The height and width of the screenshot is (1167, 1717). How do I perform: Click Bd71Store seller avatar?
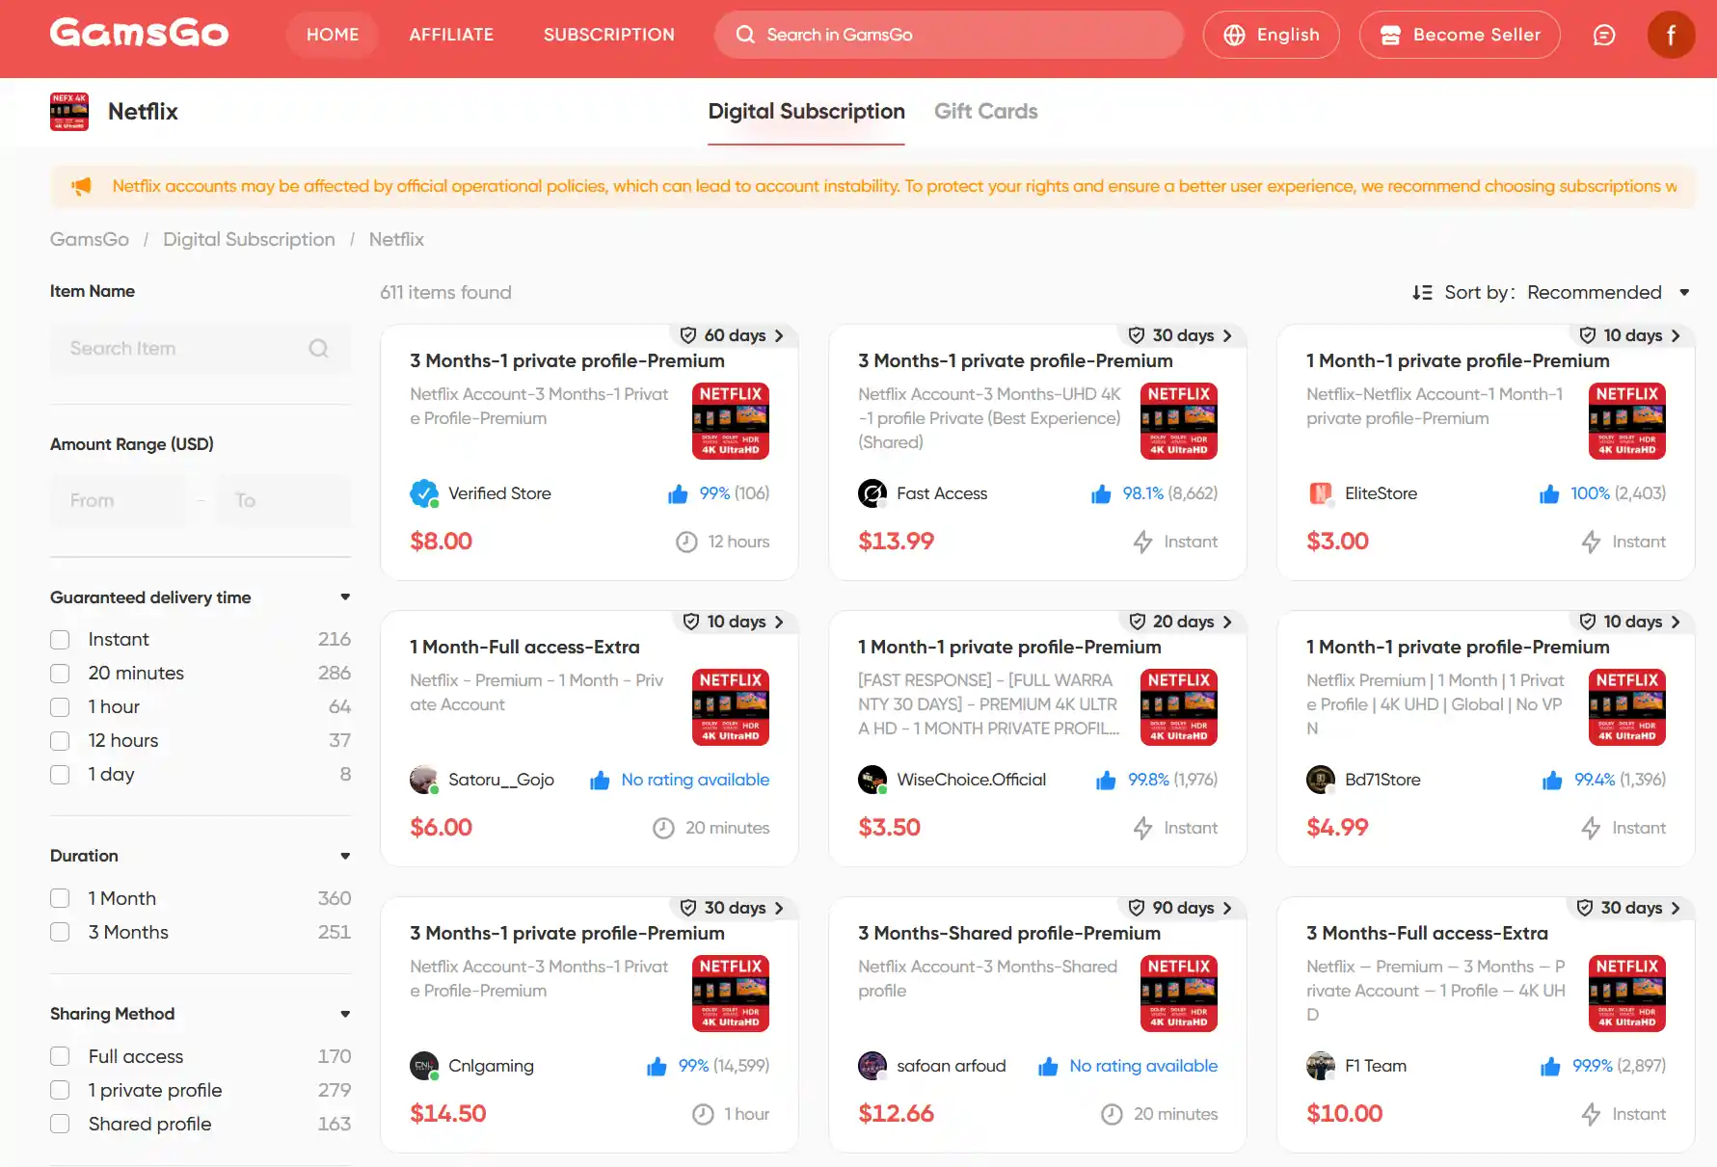click(x=1321, y=780)
